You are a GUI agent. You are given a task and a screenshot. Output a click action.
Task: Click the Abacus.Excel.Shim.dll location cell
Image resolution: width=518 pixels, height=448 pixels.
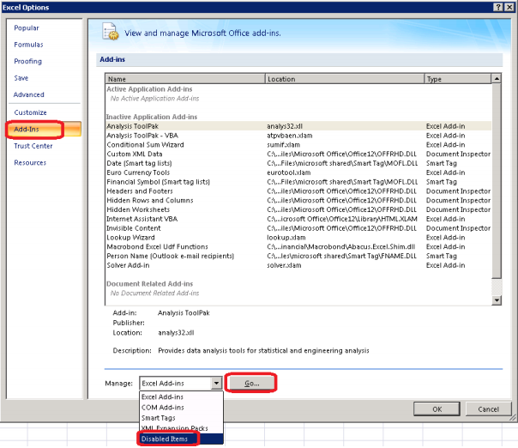pos(341,246)
